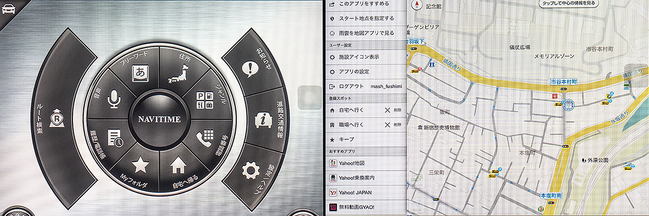Tap 三栄町 district label
The height and width of the screenshot is (216, 649).
(435, 172)
